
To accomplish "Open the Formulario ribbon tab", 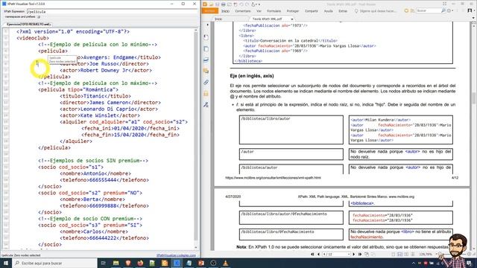I will click(x=274, y=11).
